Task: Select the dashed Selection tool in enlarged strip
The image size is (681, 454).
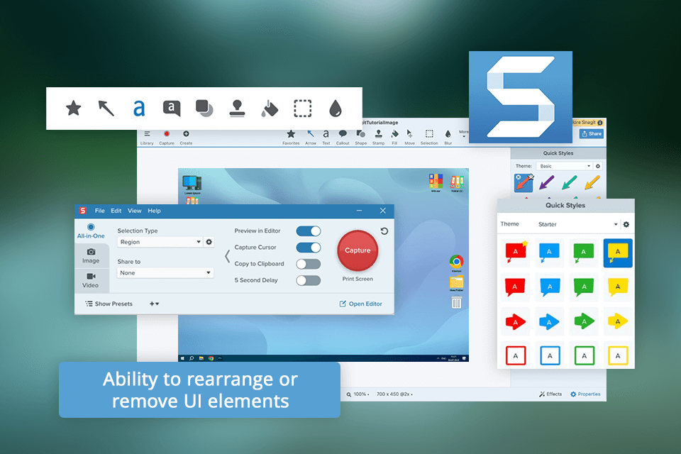Action: (303, 108)
